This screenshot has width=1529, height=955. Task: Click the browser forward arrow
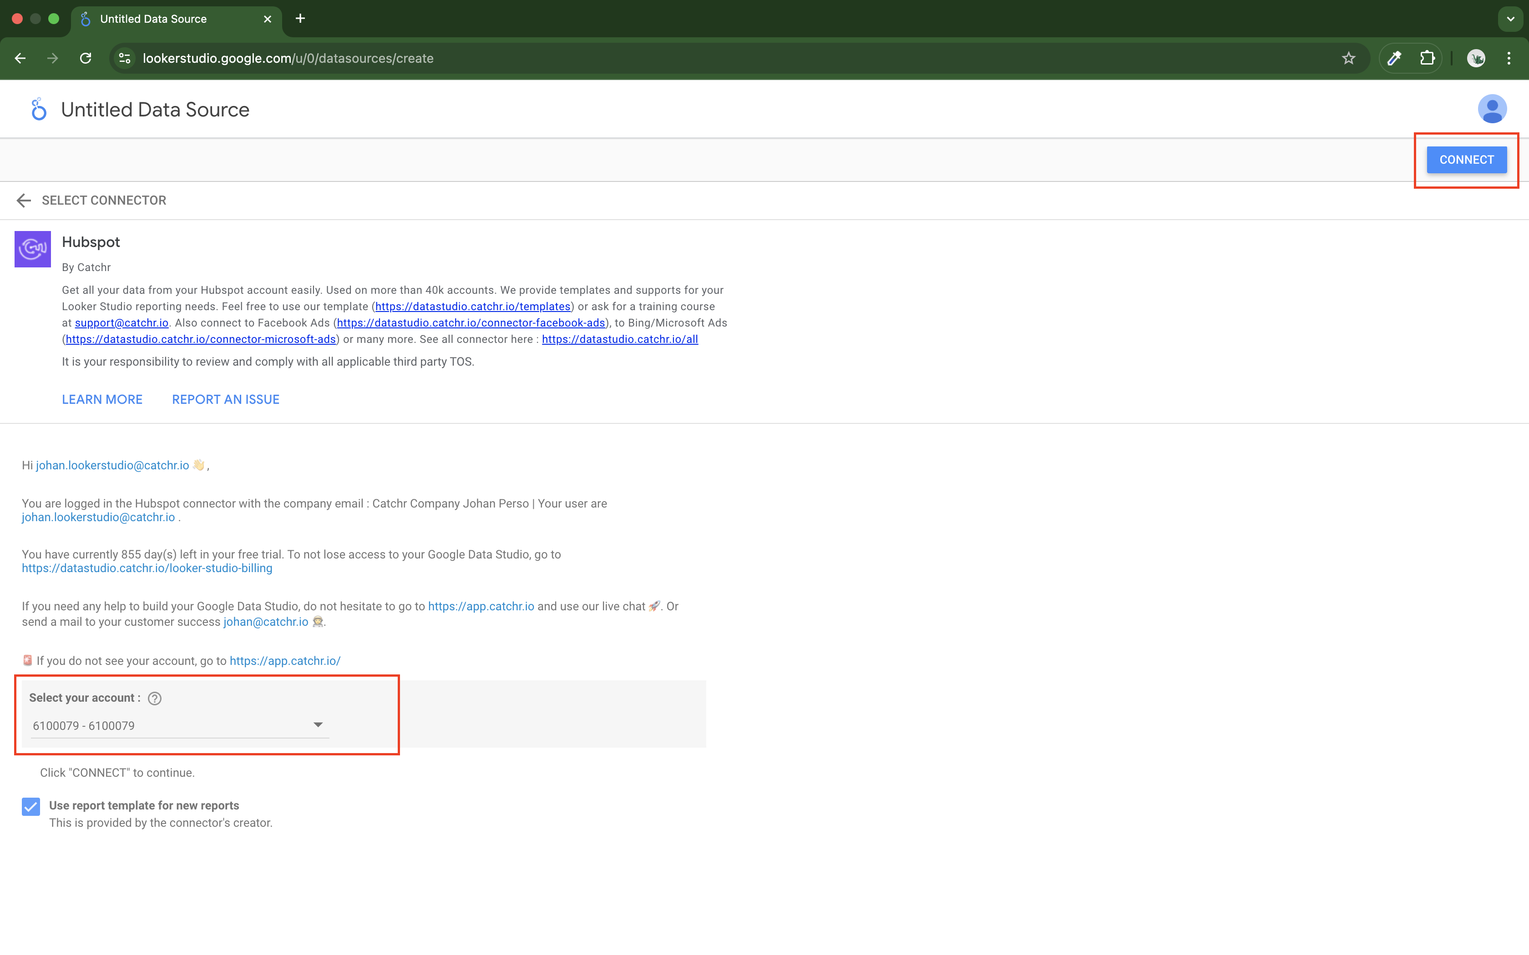pyautogui.click(x=53, y=58)
